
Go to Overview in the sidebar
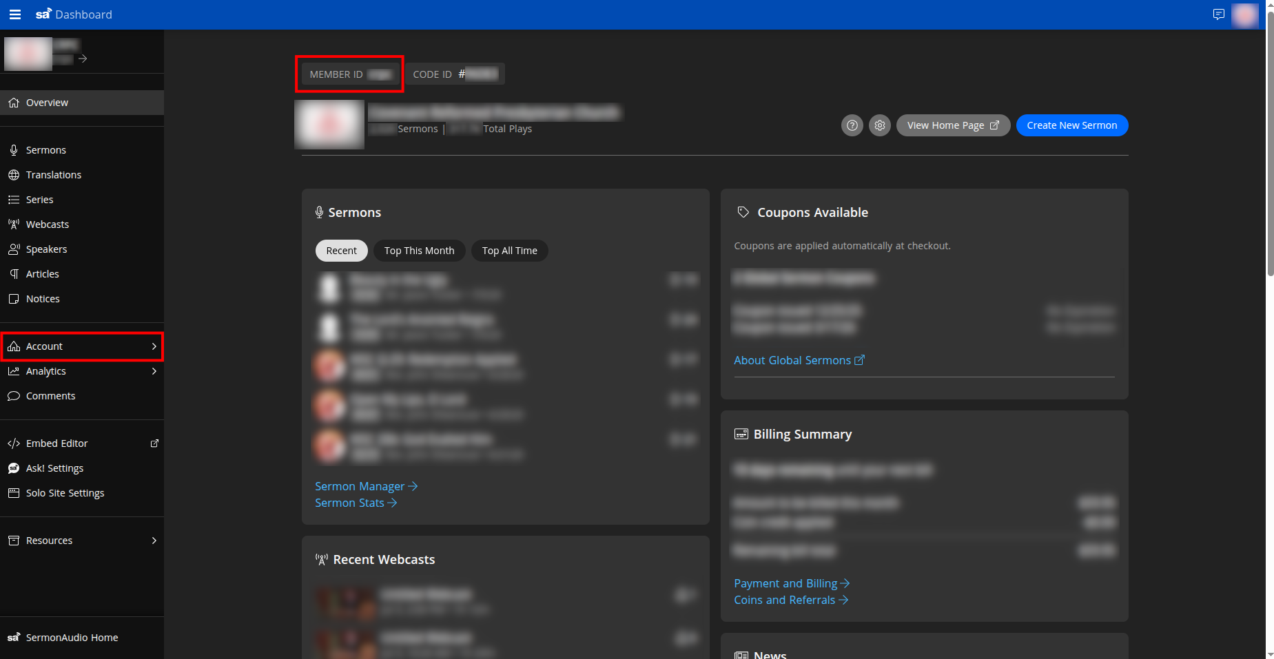tap(82, 103)
